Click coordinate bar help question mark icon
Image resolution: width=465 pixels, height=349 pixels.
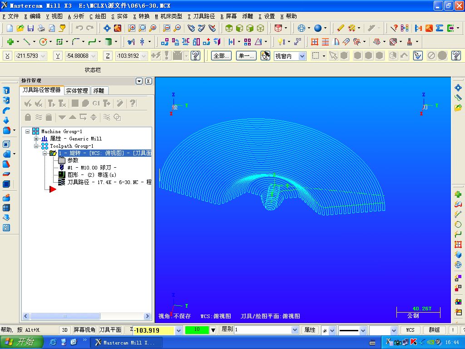pyautogui.click(x=195, y=56)
